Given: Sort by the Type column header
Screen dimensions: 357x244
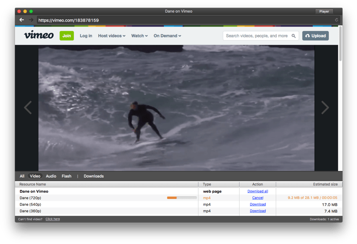Looking at the screenshot, I should (219, 184).
